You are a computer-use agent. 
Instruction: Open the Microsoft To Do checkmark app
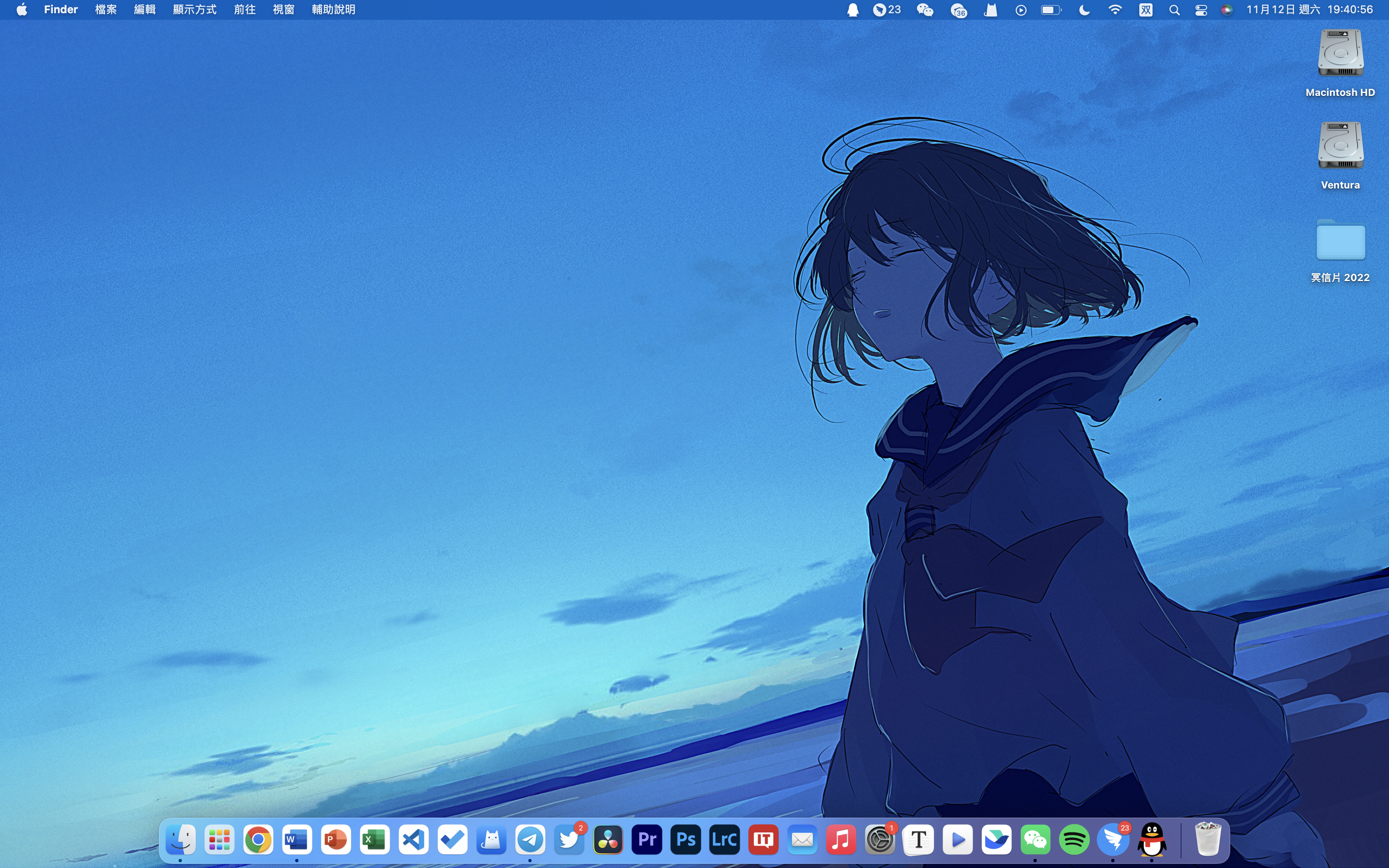coord(452,840)
